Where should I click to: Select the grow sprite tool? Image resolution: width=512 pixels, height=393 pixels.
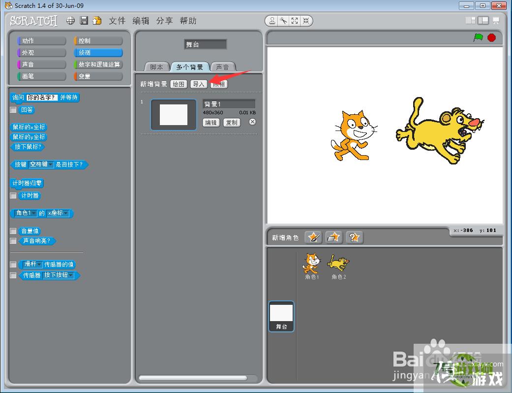(295, 21)
